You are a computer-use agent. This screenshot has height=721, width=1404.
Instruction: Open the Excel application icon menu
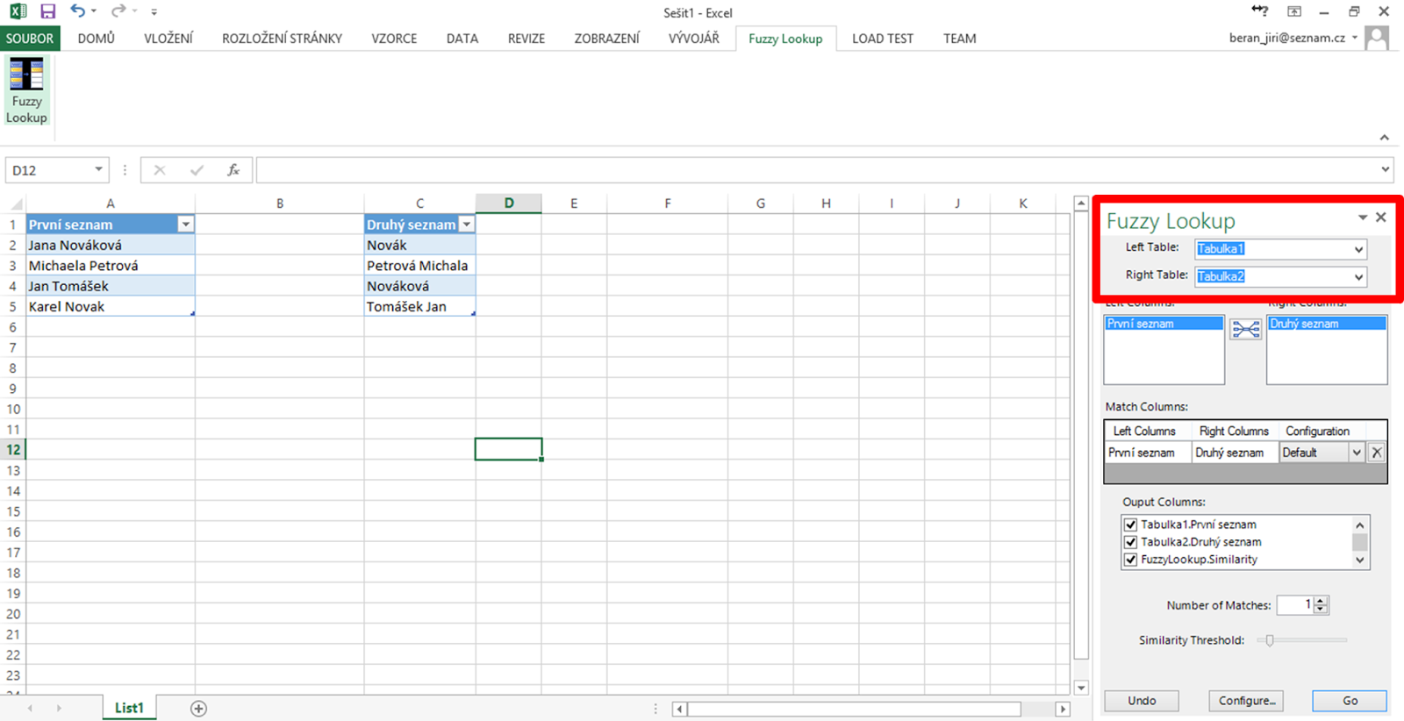coord(18,11)
